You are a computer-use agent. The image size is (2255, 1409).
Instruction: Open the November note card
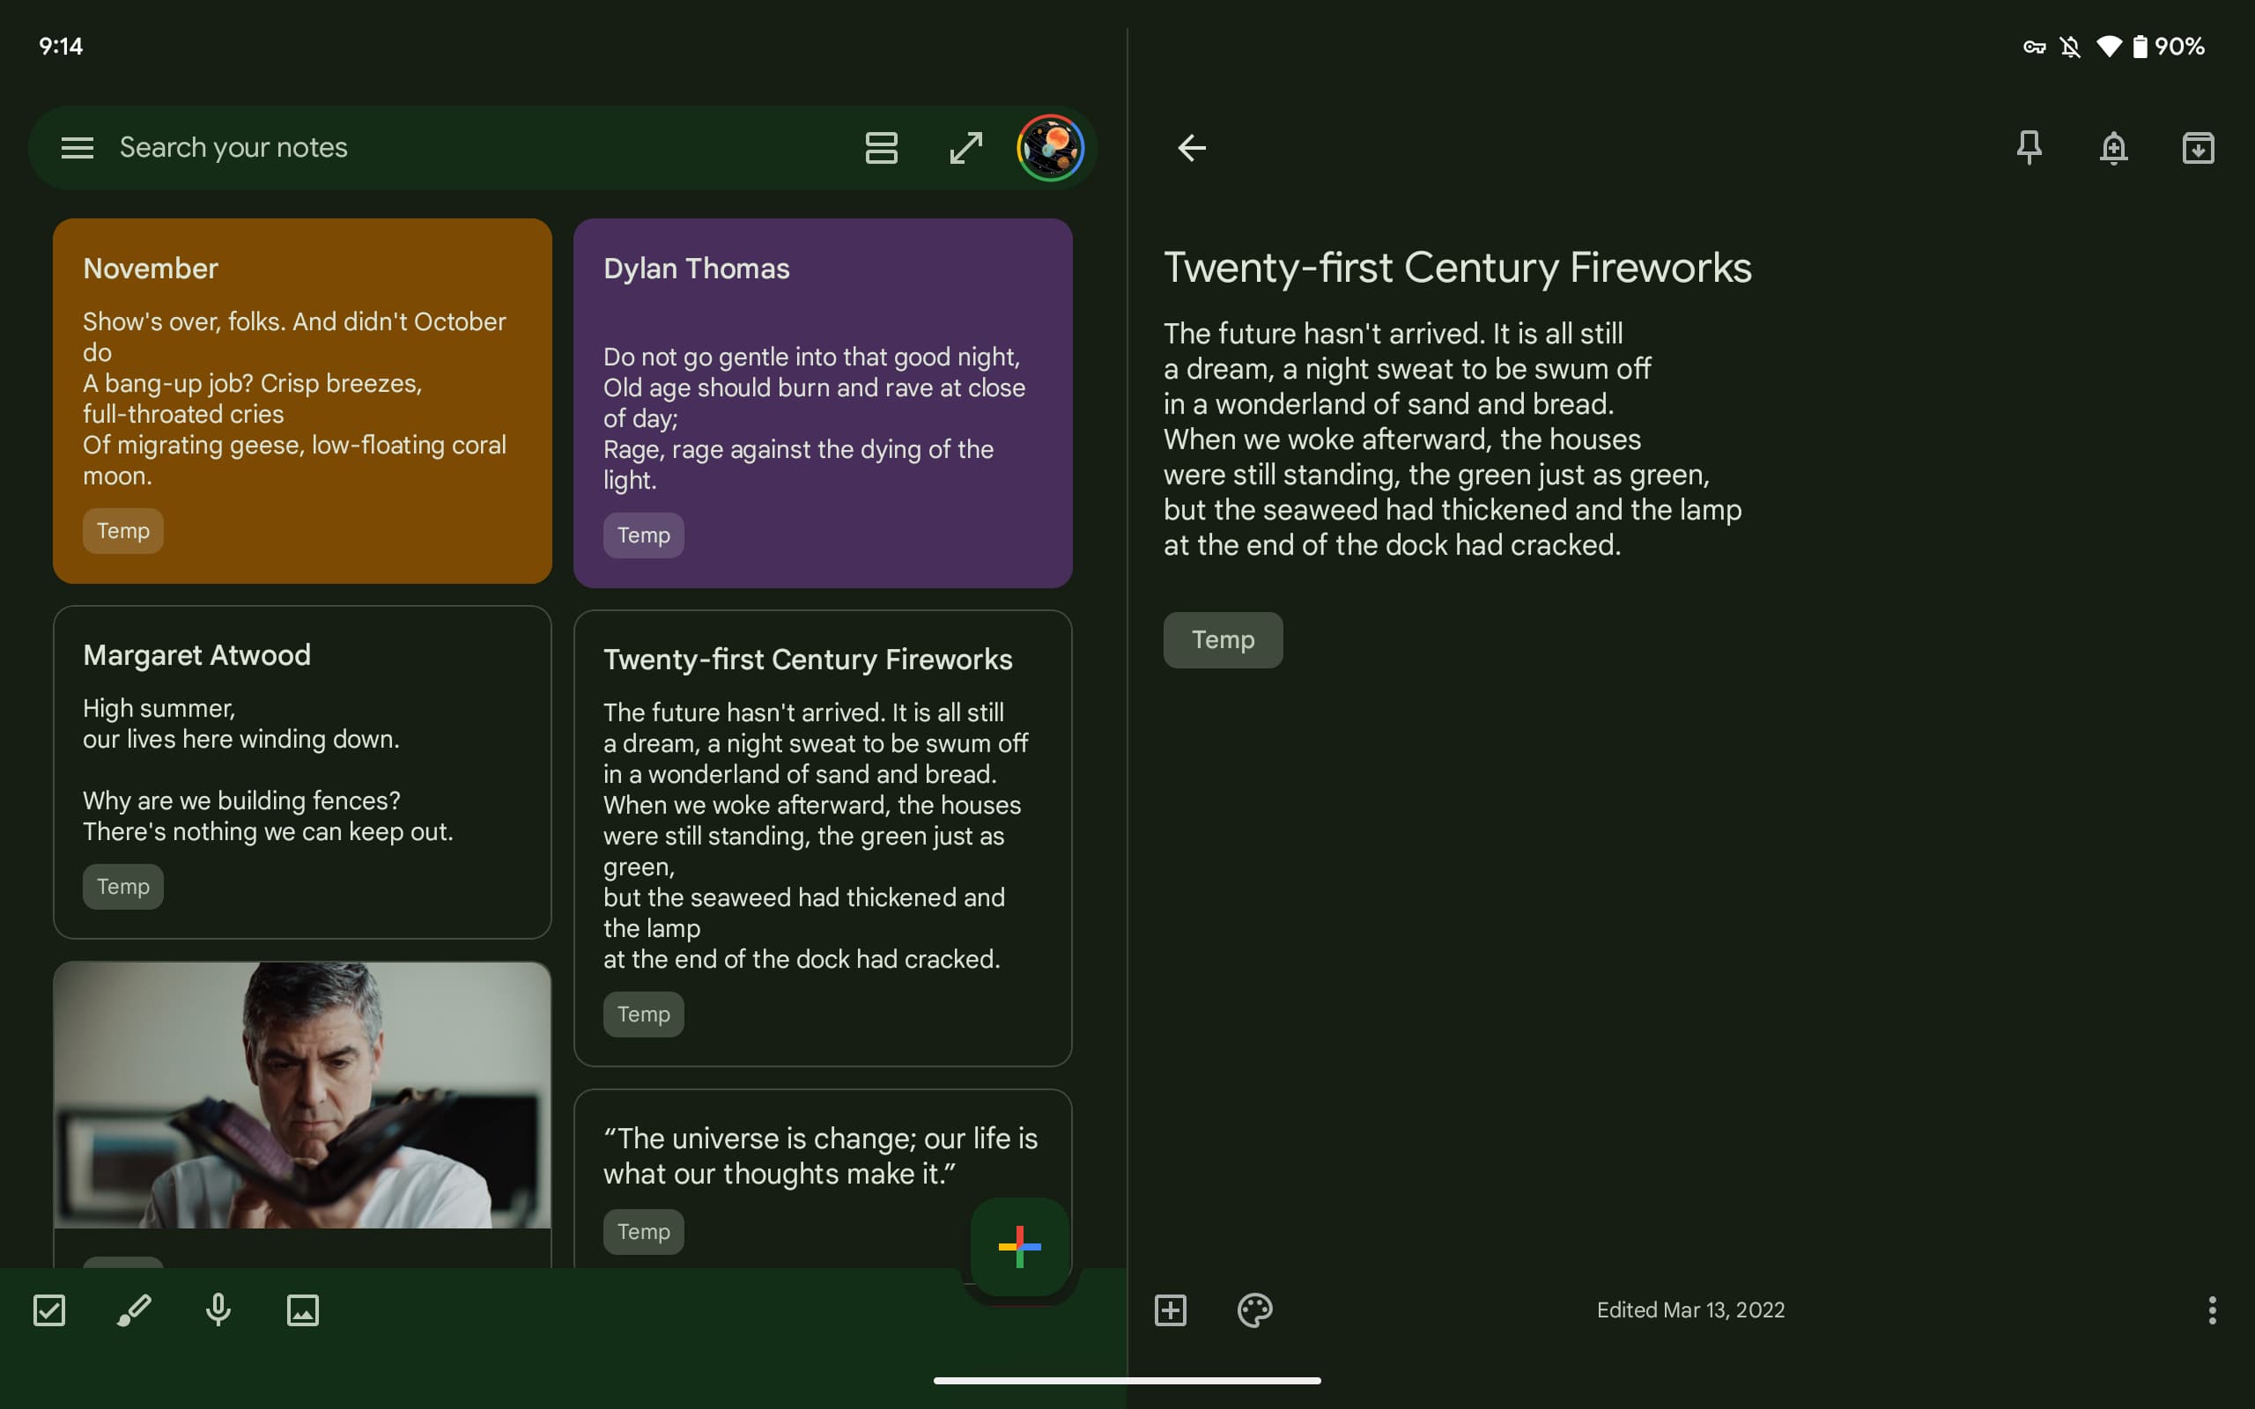point(302,401)
